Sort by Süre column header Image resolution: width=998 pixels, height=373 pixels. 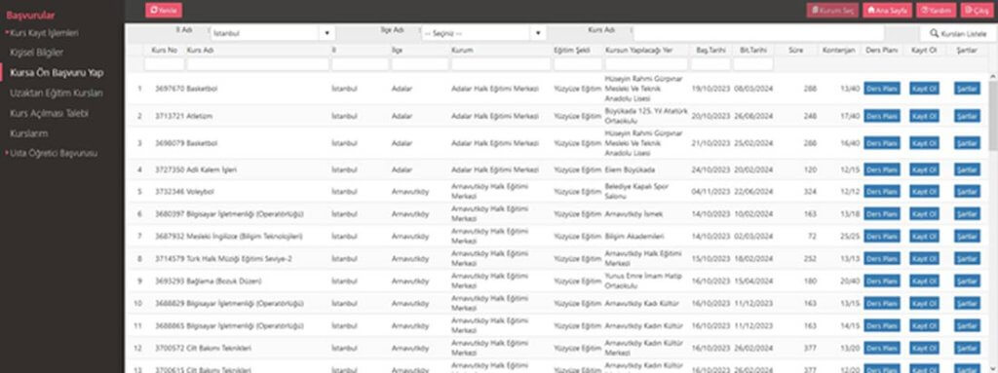click(795, 50)
